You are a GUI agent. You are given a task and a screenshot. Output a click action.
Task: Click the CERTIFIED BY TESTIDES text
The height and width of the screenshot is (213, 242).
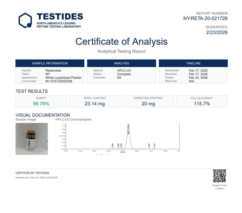[32, 173]
